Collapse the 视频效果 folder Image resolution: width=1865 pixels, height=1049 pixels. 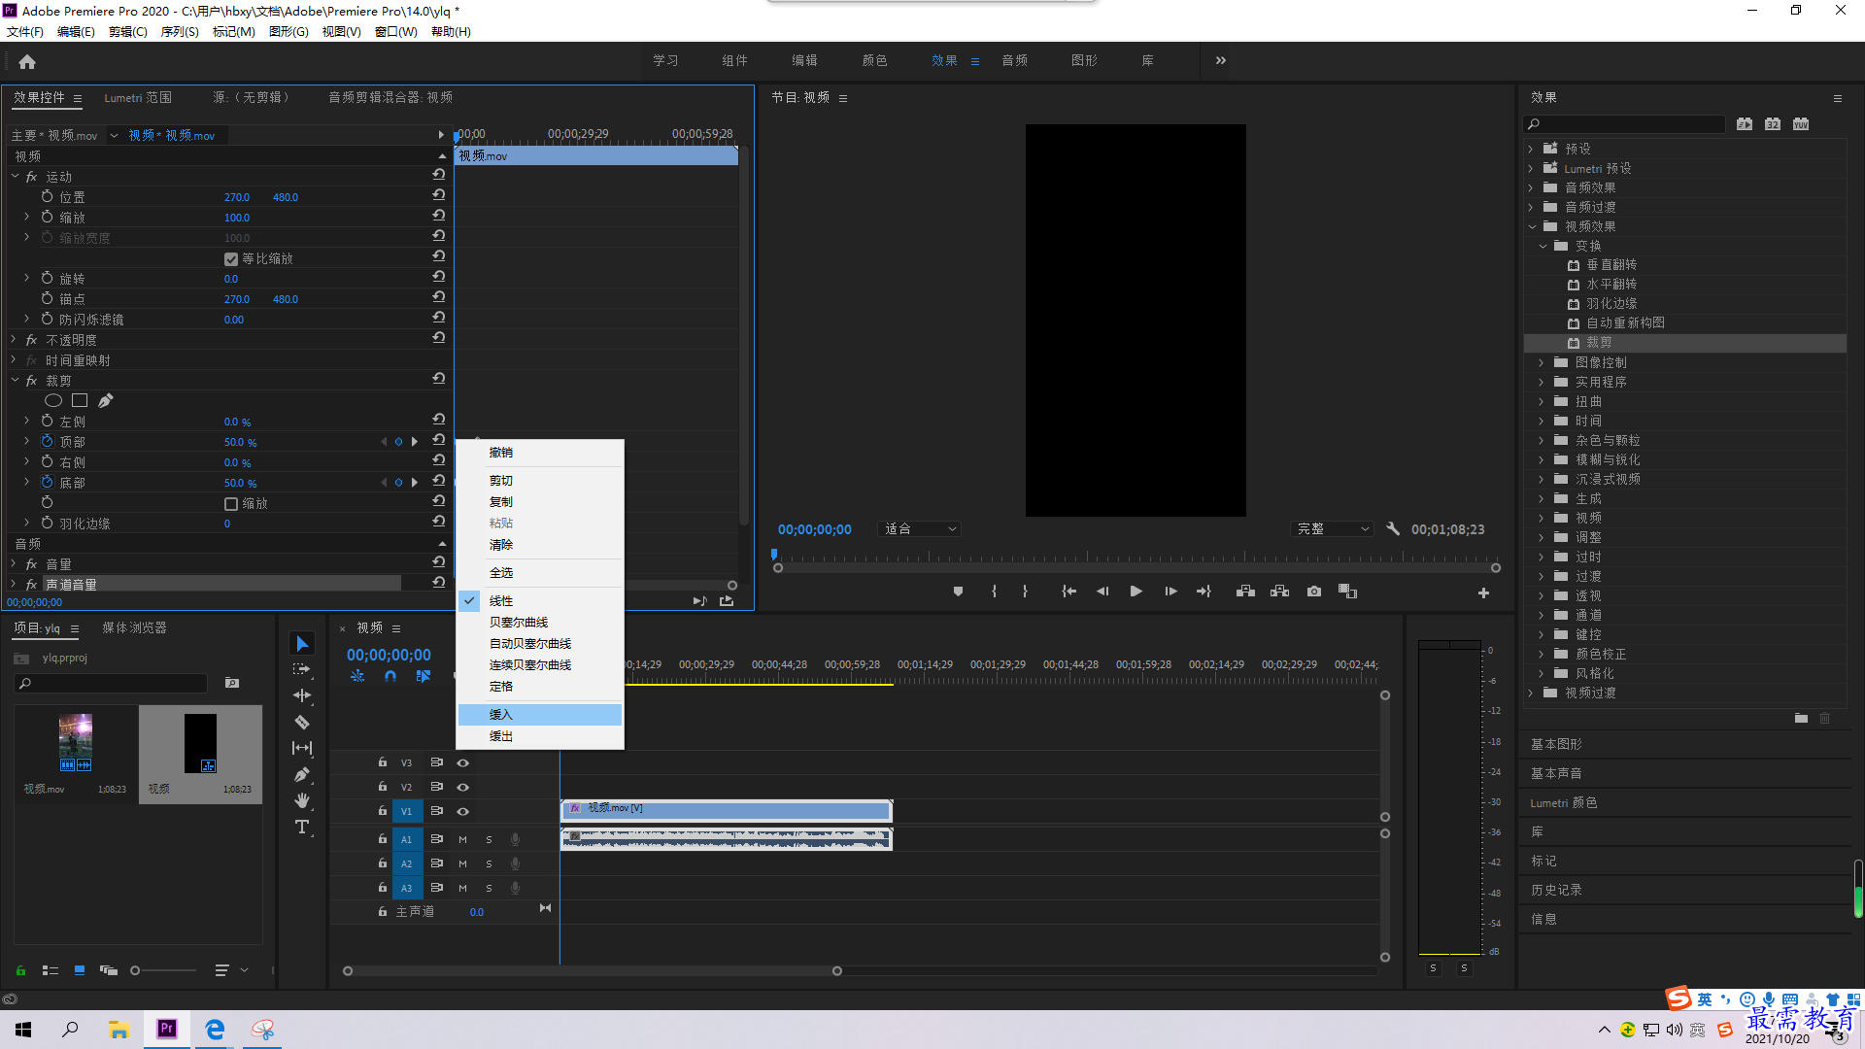click(1532, 226)
